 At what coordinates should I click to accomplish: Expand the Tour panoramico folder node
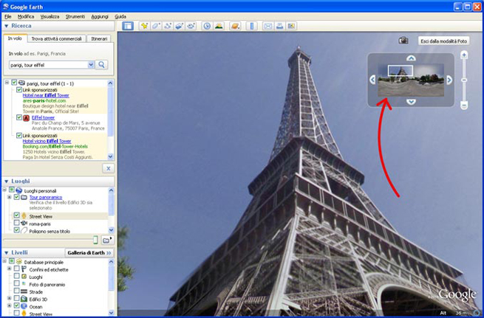pos(10,197)
